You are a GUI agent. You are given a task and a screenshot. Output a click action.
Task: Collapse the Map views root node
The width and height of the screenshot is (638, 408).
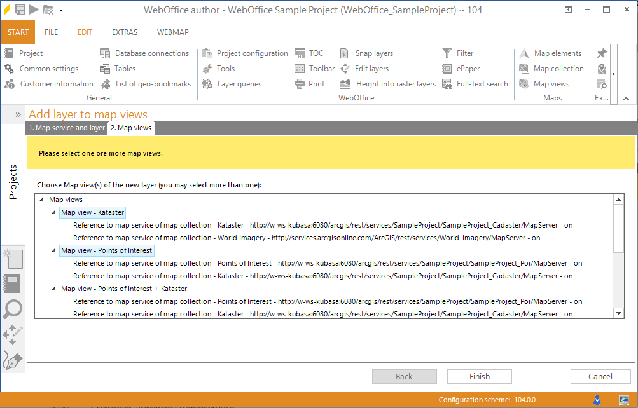[x=42, y=200]
